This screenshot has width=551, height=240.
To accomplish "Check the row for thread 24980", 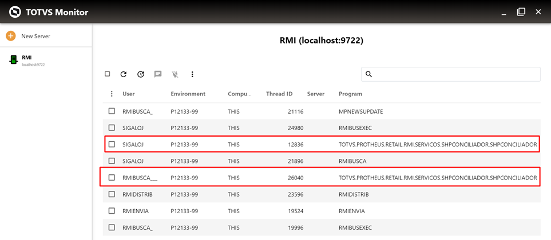I will coord(112,128).
